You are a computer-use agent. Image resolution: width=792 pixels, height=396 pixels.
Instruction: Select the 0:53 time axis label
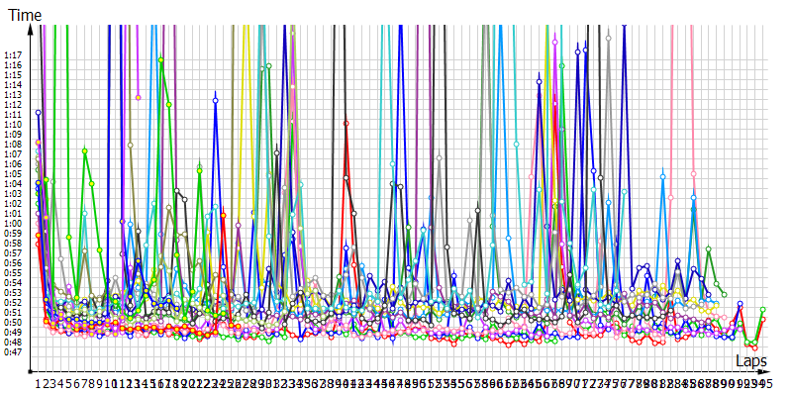coord(13,292)
